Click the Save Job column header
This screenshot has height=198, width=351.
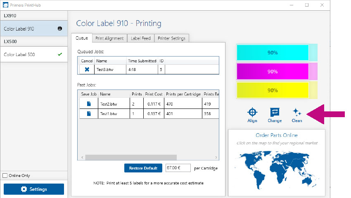point(89,94)
